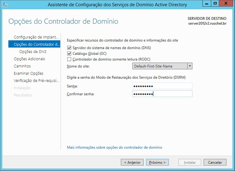Click the SERVIDOR DE DESTINO label
235x171 pixels.
207,19
